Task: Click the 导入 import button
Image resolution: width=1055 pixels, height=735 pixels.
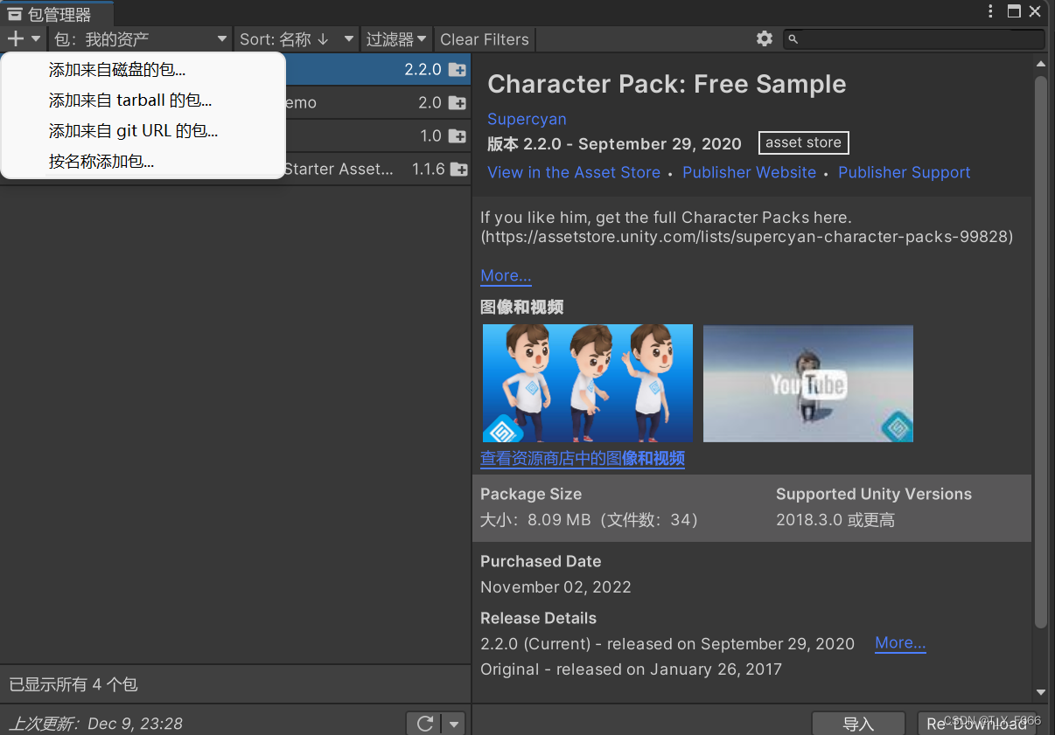Action: pyautogui.click(x=858, y=724)
